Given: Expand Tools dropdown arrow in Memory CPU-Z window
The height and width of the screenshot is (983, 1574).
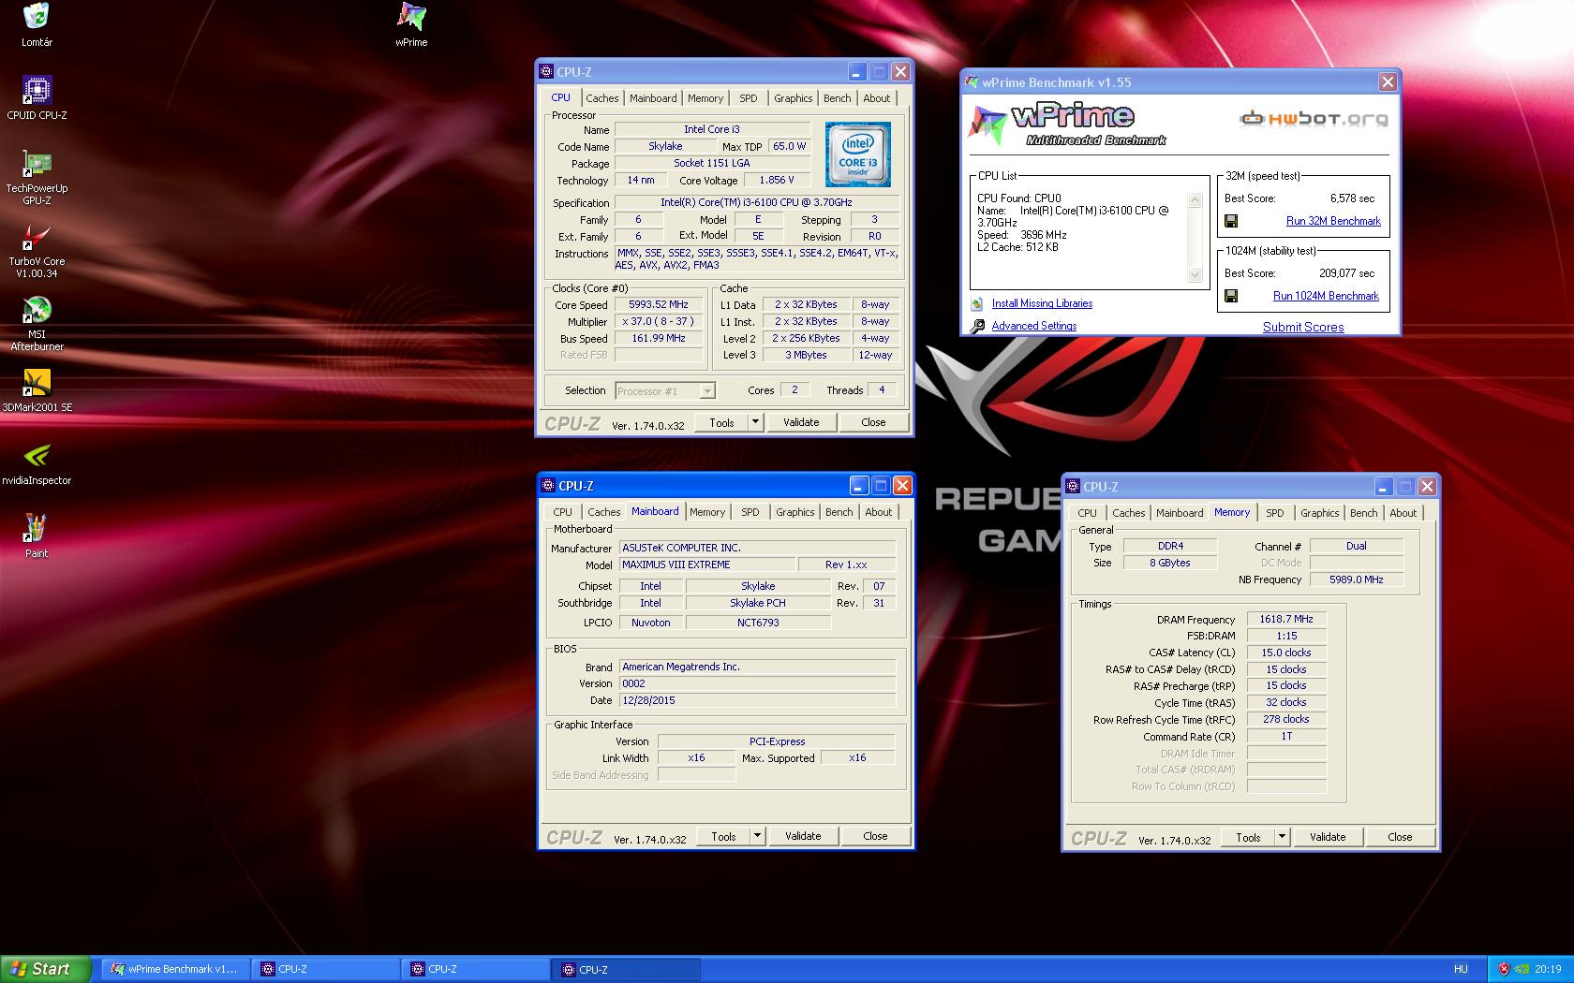Looking at the screenshot, I should 1282,837.
